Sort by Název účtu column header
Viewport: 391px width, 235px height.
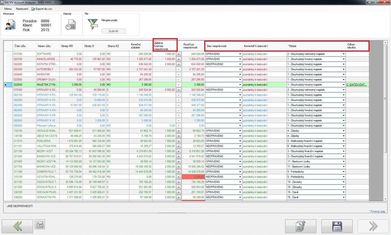point(48,46)
